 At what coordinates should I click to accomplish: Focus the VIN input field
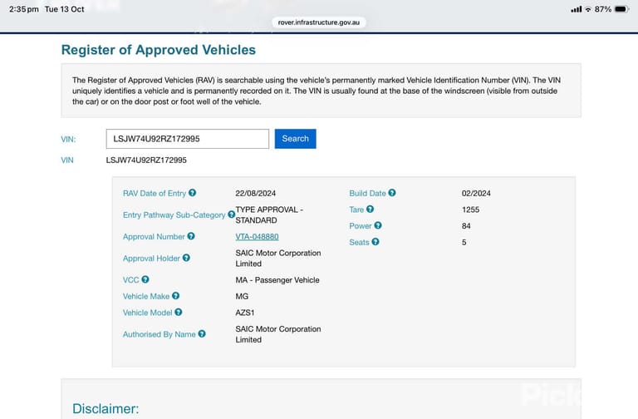point(188,139)
